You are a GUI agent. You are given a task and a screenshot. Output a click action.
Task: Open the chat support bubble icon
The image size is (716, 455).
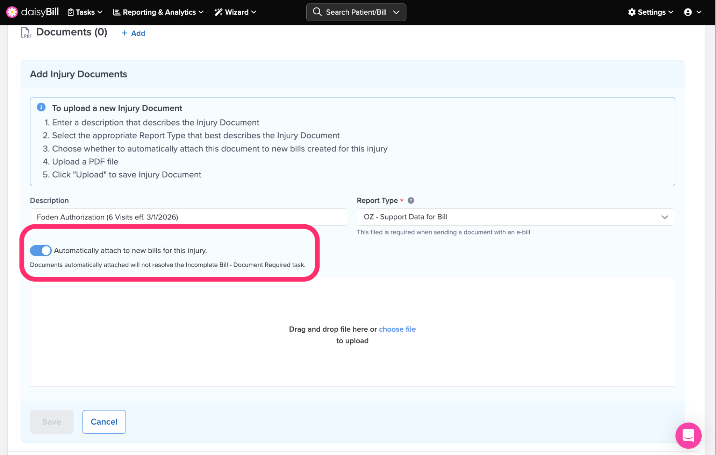688,435
